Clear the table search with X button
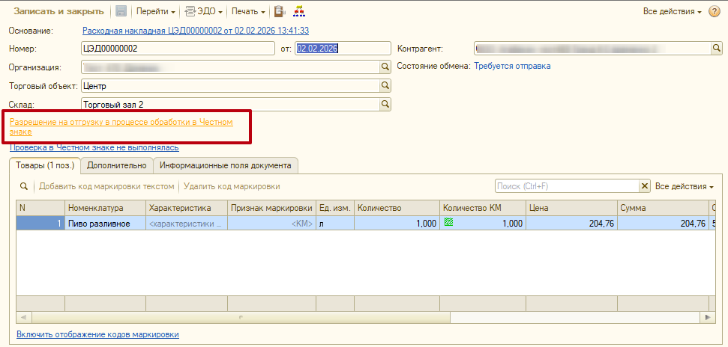 tap(644, 186)
